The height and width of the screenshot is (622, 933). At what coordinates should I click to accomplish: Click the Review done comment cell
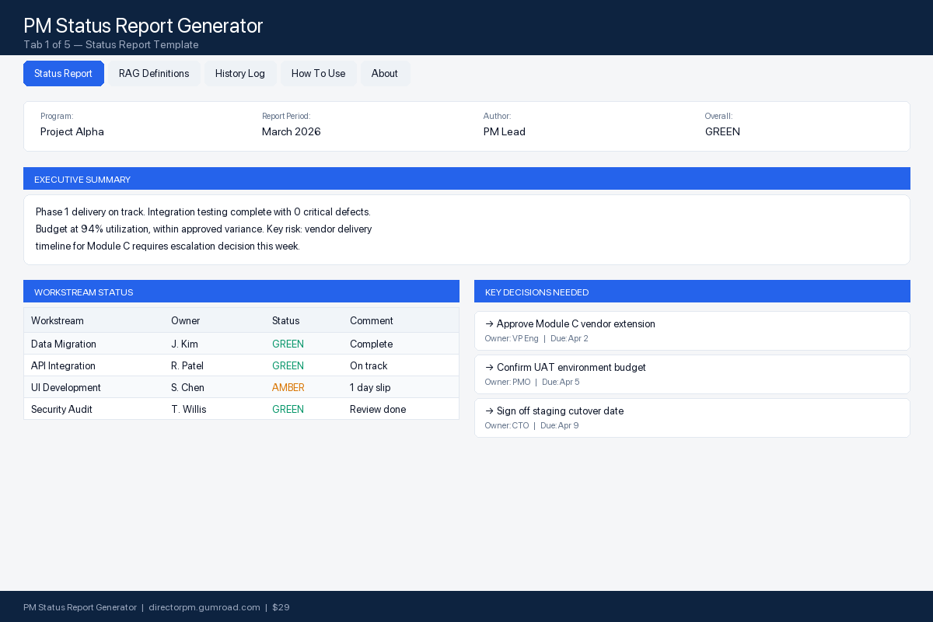click(x=378, y=409)
